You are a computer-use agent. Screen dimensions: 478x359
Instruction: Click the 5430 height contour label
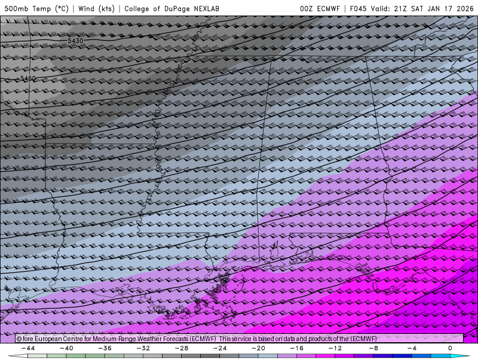(75, 41)
